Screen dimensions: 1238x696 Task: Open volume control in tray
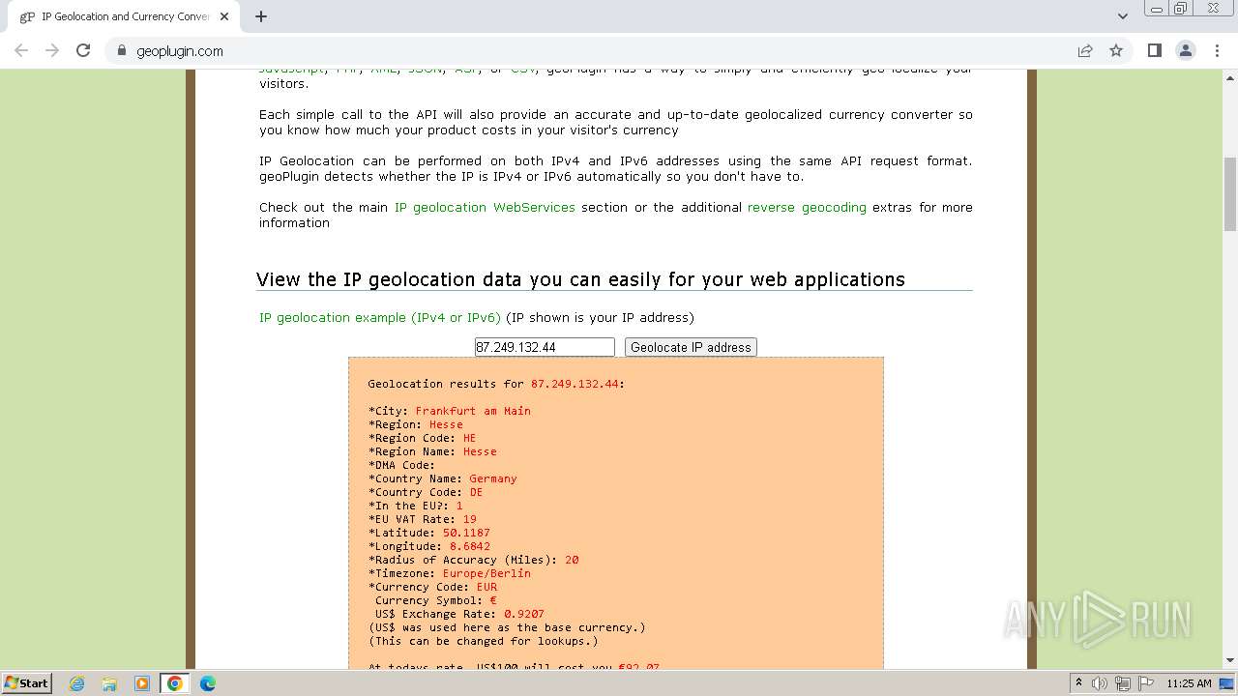pyautogui.click(x=1100, y=683)
